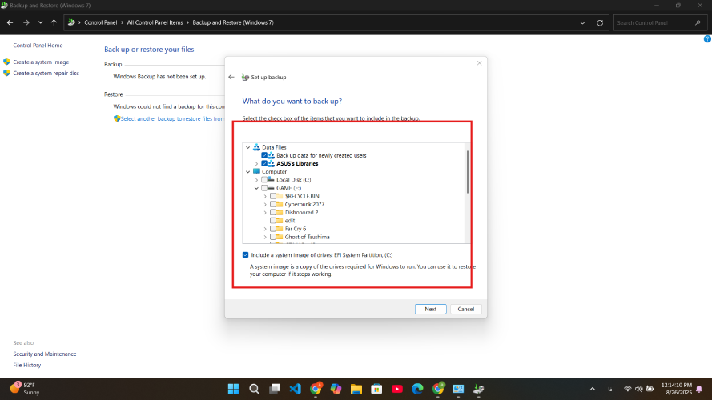Click the back arrow in Set up backup dialog
The height and width of the screenshot is (400, 712).
[231, 77]
